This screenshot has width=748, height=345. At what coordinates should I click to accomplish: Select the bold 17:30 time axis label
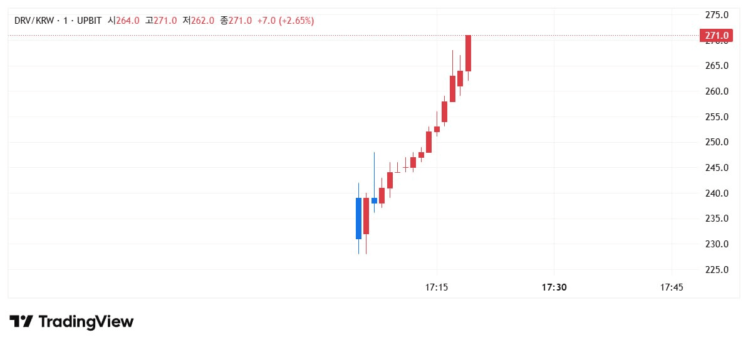[x=554, y=287]
